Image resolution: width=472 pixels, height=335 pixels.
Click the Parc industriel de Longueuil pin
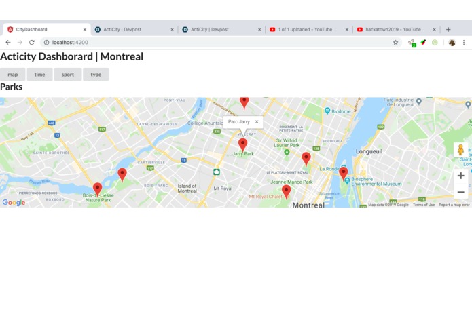pos(419,102)
